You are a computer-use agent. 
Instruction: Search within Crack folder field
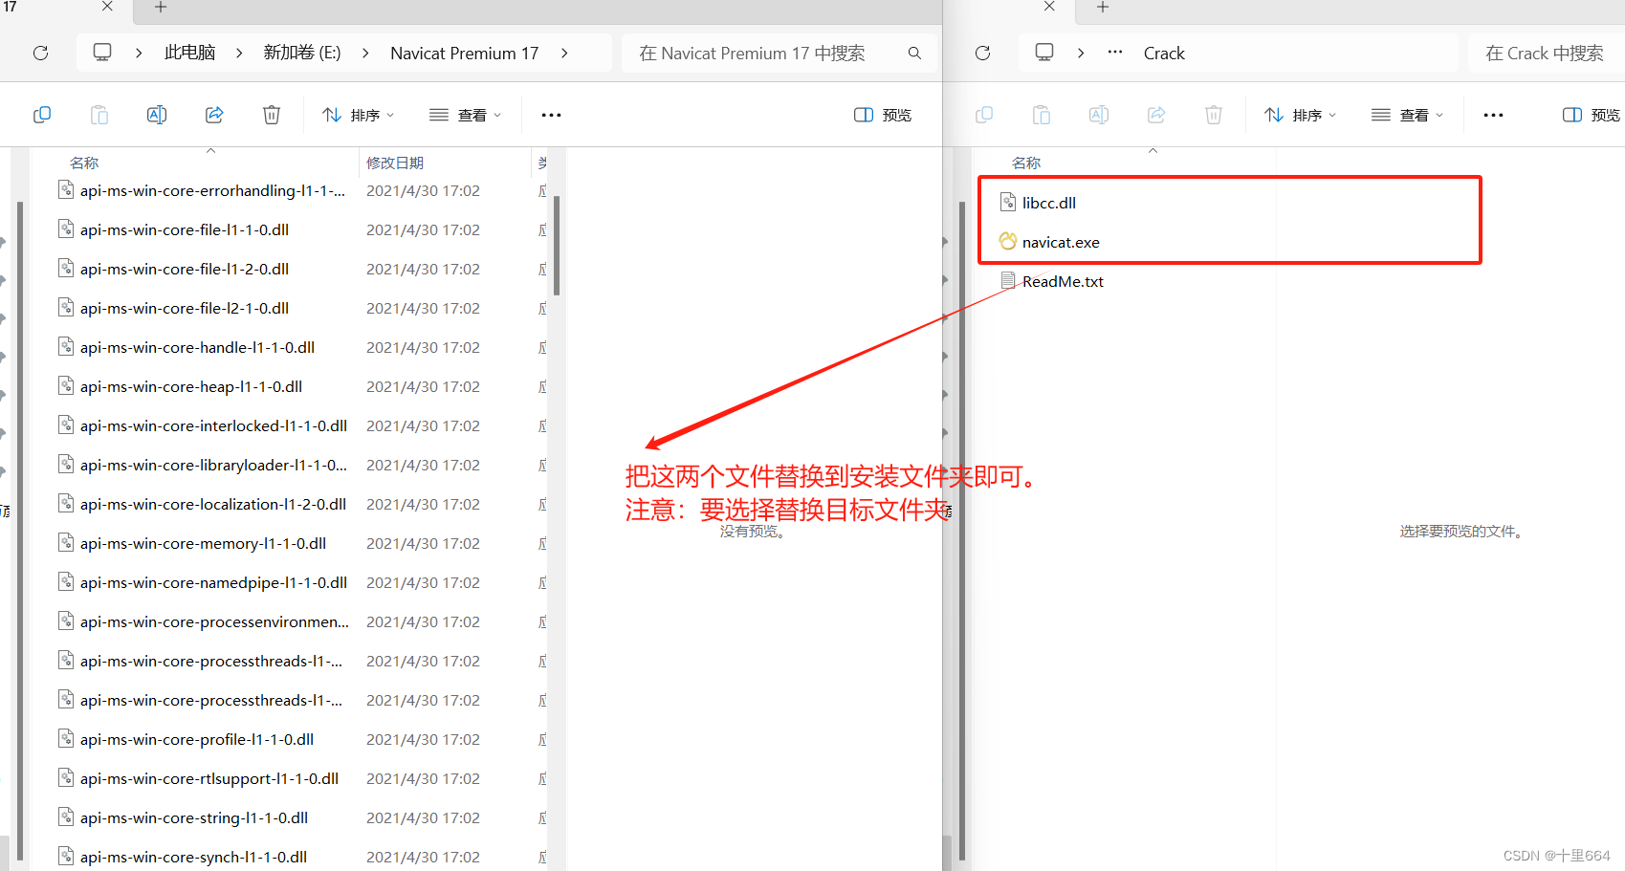[x=1546, y=53]
